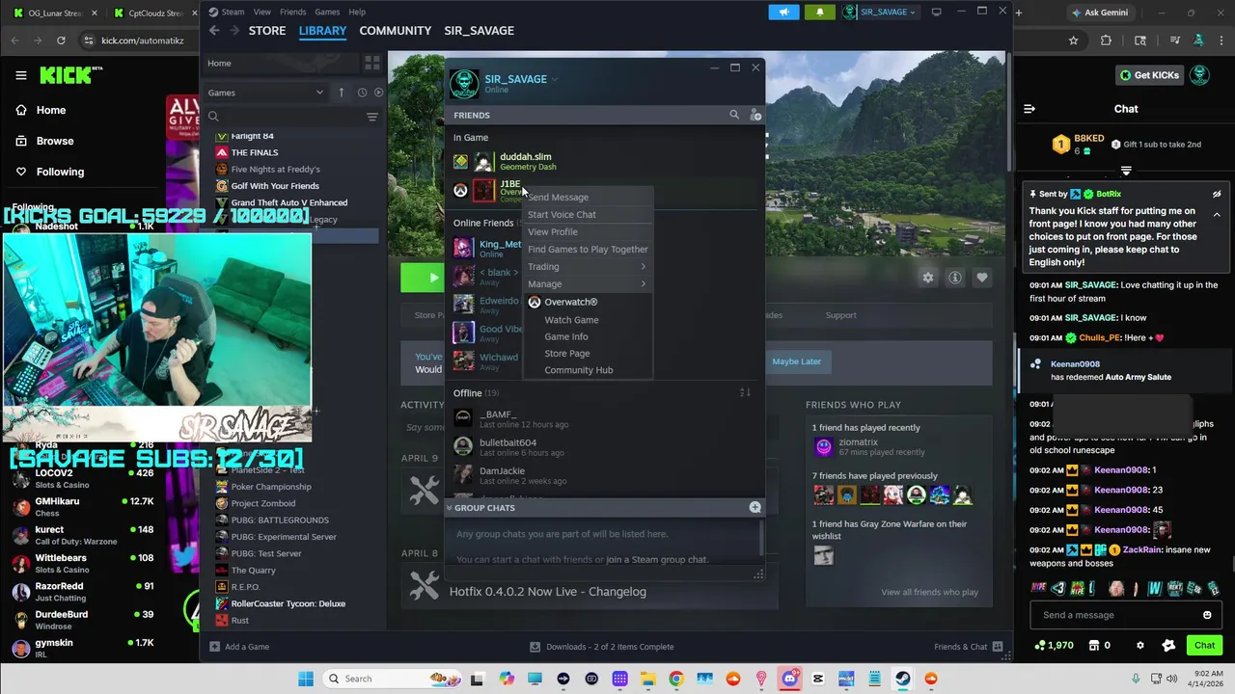Open Store Page from context menu
The image size is (1235, 694).
(567, 353)
